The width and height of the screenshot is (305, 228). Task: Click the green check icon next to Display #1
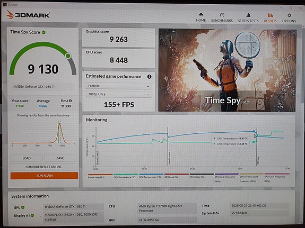click(x=32, y=215)
